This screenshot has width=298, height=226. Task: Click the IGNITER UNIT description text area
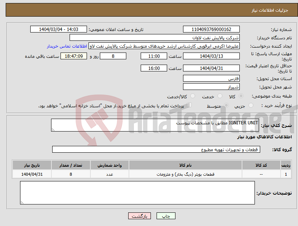pos(155,125)
